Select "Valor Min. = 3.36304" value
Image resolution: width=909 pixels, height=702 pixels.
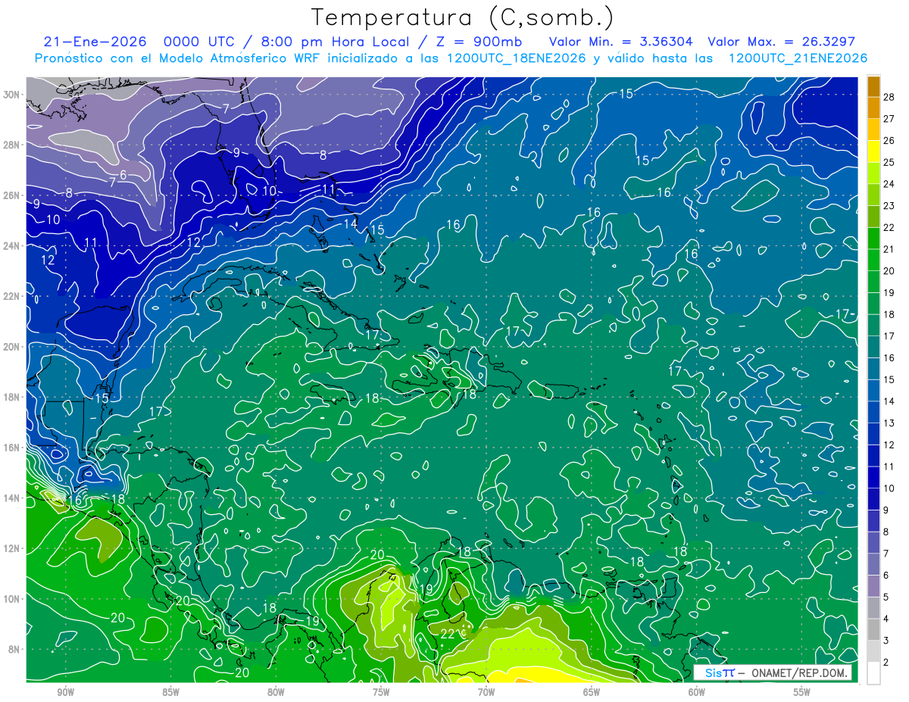point(620,42)
